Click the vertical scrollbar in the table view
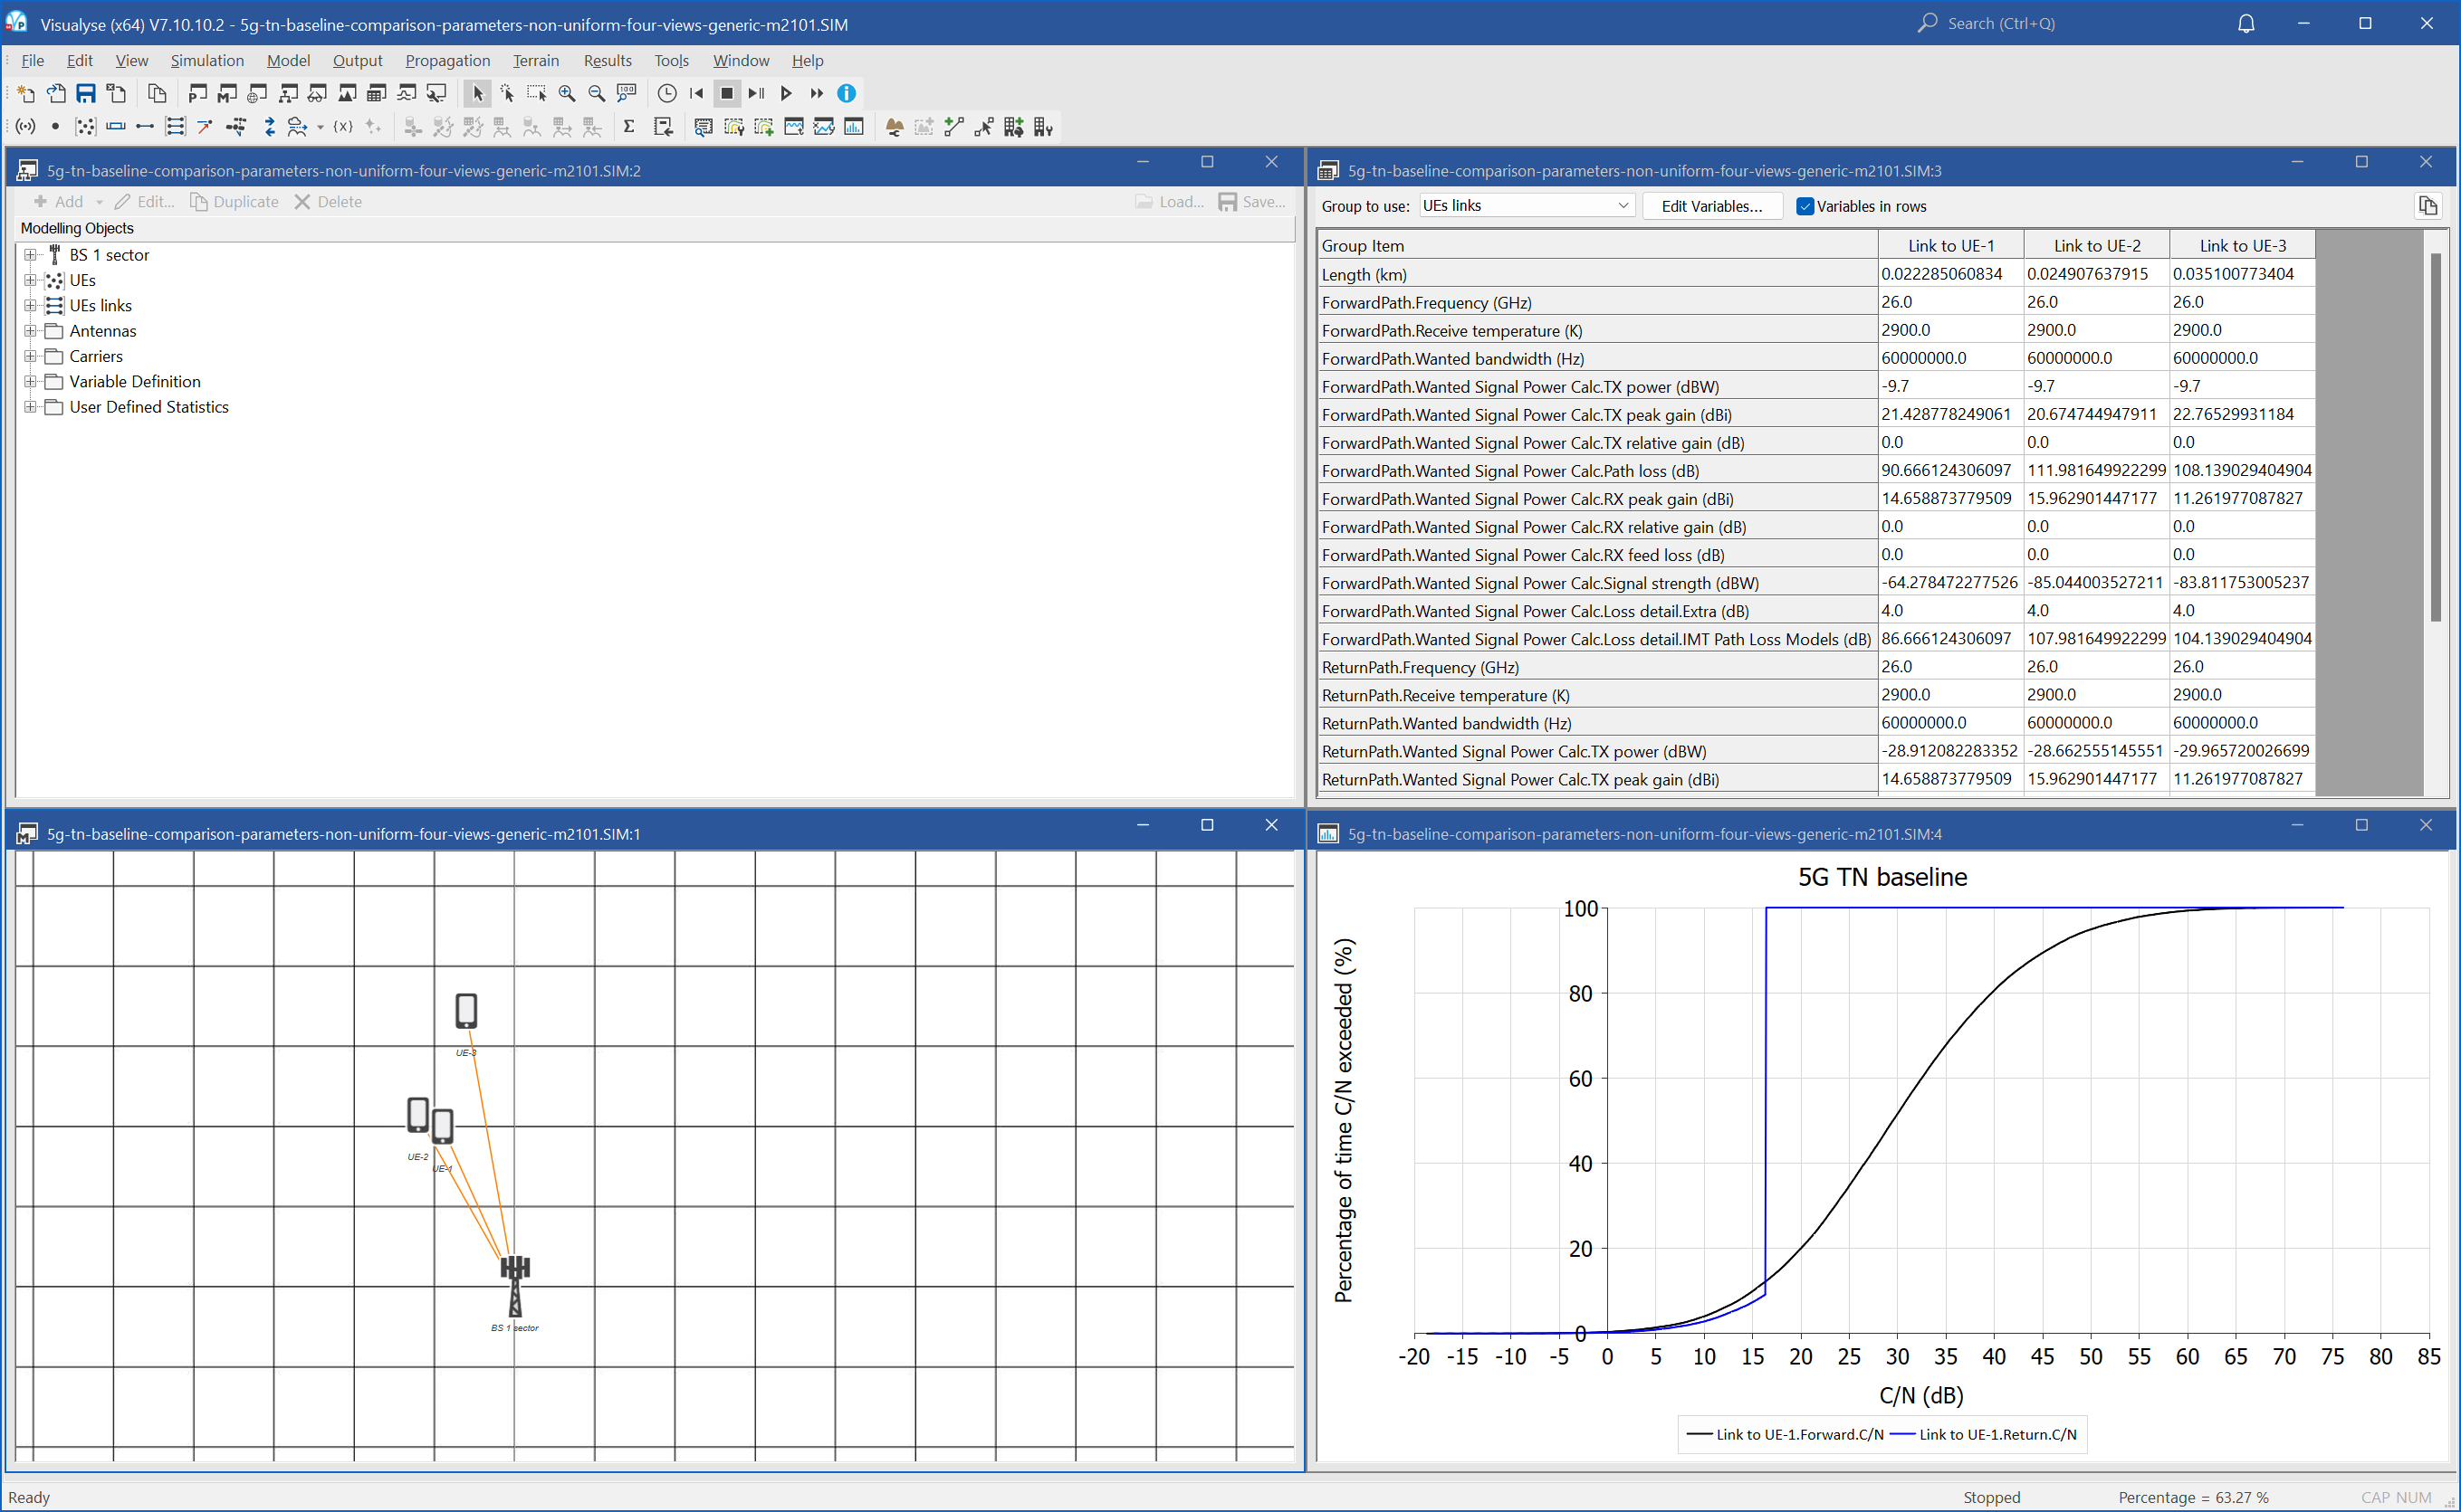 click(x=2435, y=437)
